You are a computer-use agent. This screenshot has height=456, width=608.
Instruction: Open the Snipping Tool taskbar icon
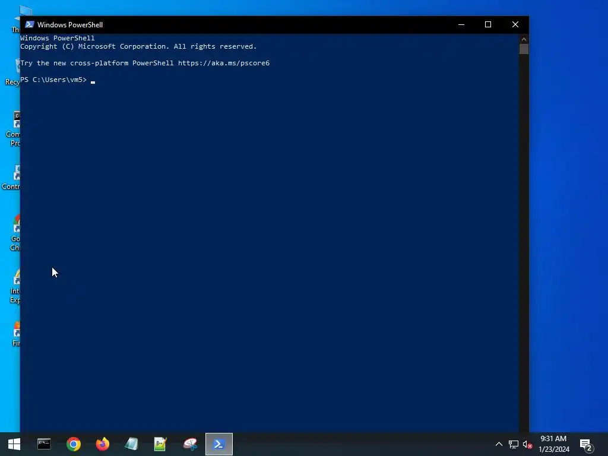(190, 444)
